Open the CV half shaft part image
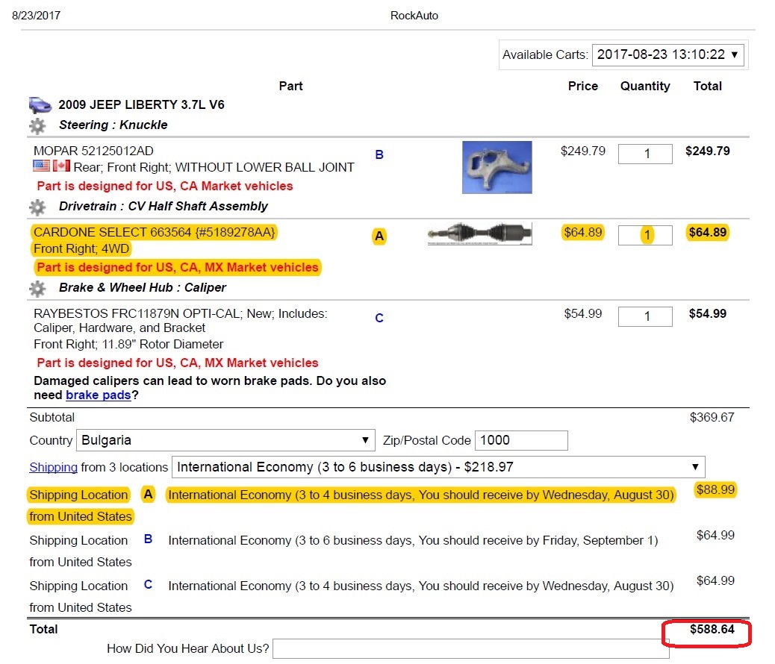Screen dimensions: 775x664 click(479, 234)
